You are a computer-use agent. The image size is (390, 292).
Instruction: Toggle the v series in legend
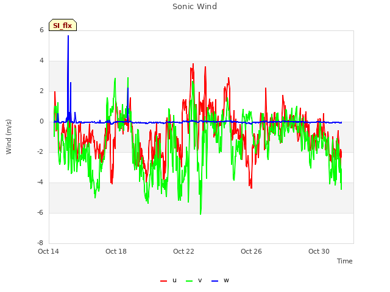pos(194,280)
